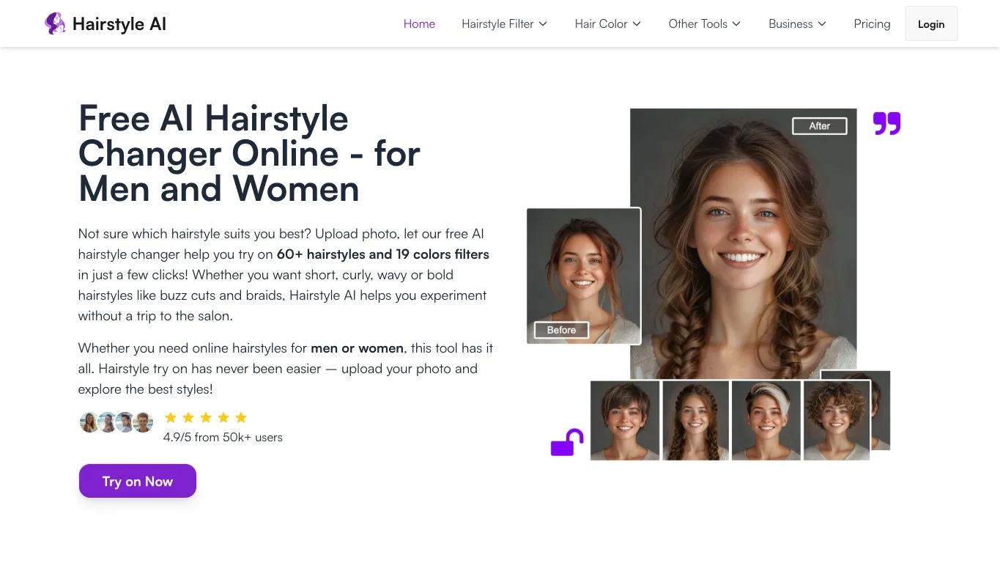Click the '60+ hairstyles and 19 colors filters' text
This screenshot has height=563, width=1000.
coord(383,254)
